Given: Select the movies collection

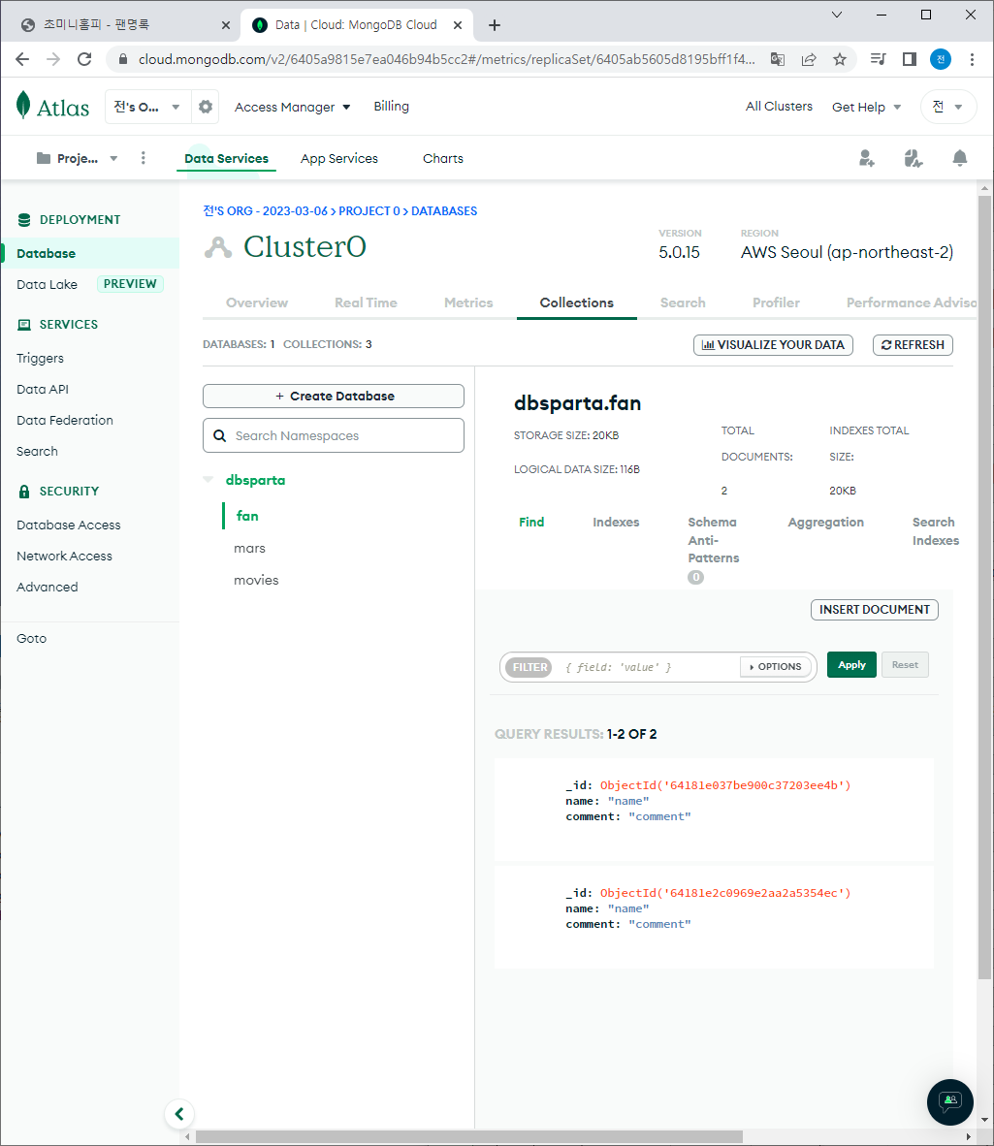Looking at the screenshot, I should 256,581.
